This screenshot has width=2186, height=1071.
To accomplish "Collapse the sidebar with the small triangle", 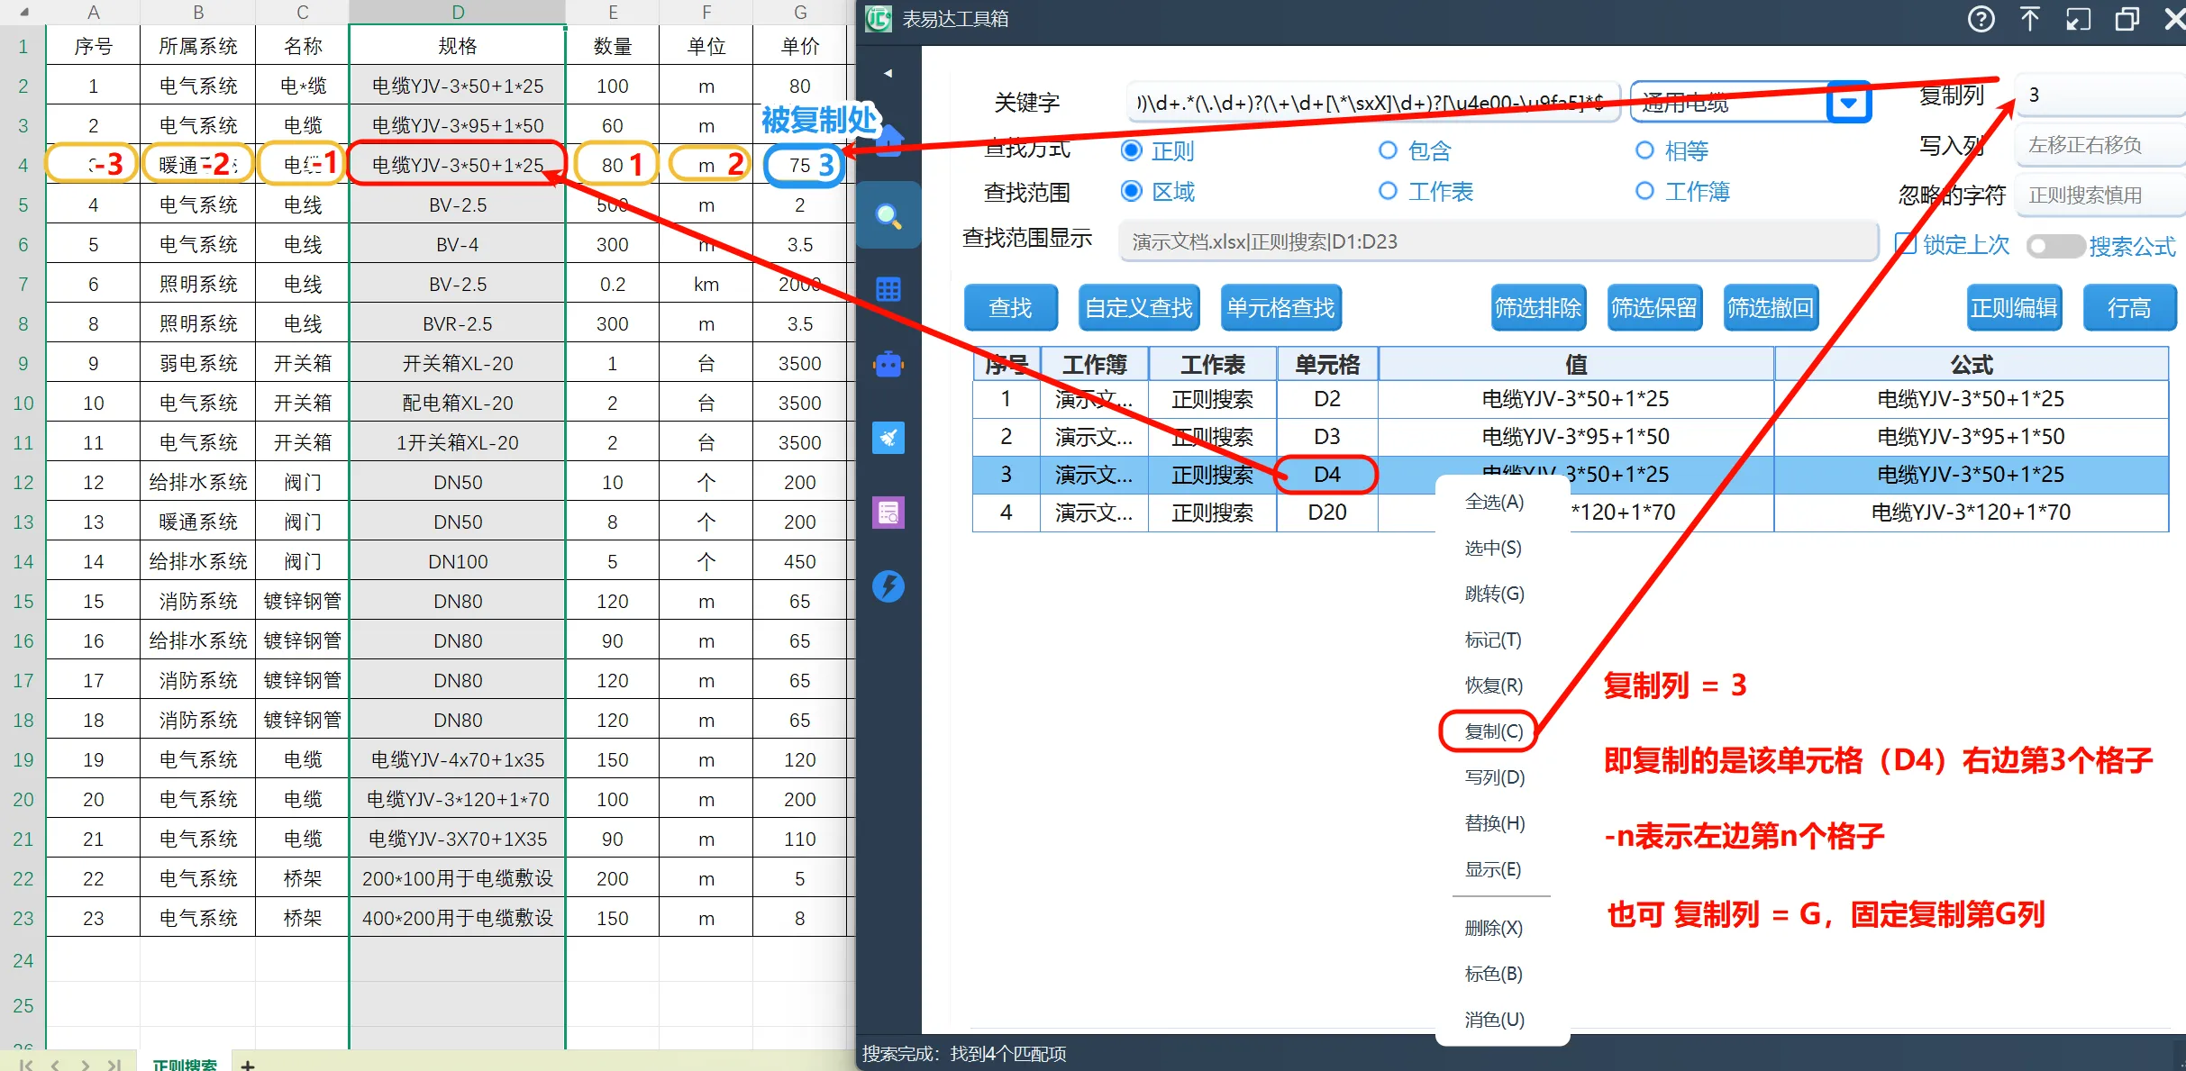I will [888, 73].
